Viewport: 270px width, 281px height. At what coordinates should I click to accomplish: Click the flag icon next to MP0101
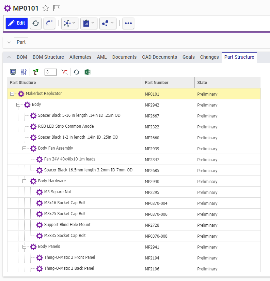click(x=57, y=8)
